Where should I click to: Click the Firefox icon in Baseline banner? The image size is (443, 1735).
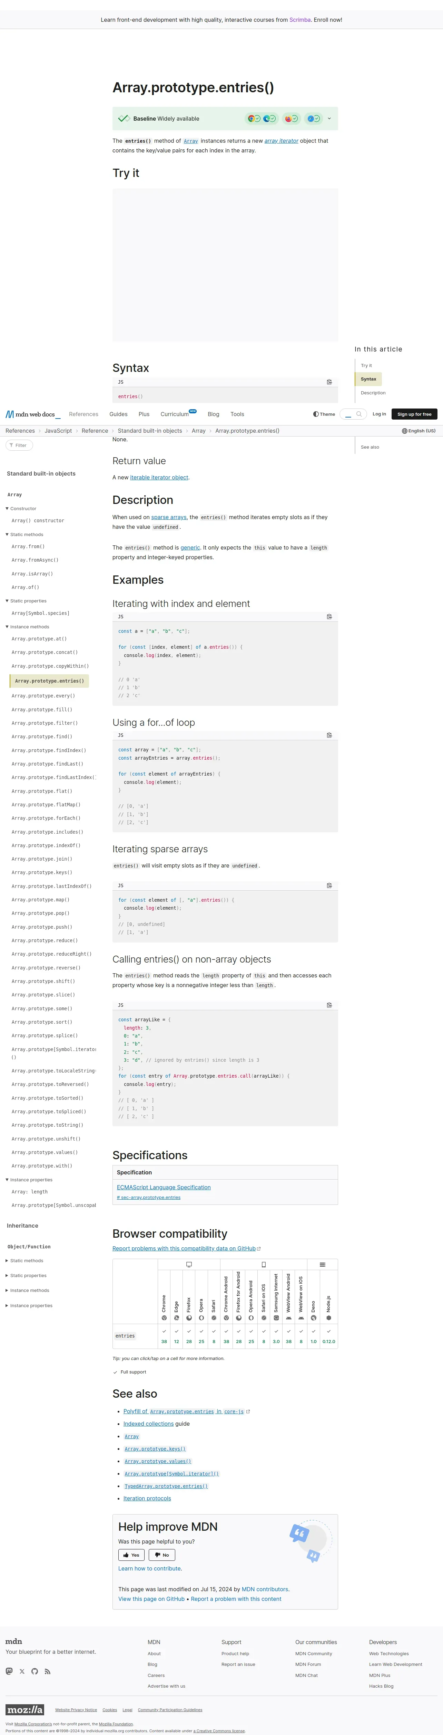point(288,119)
